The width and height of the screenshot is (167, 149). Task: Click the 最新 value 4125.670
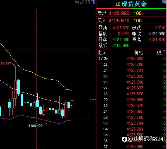(121, 28)
